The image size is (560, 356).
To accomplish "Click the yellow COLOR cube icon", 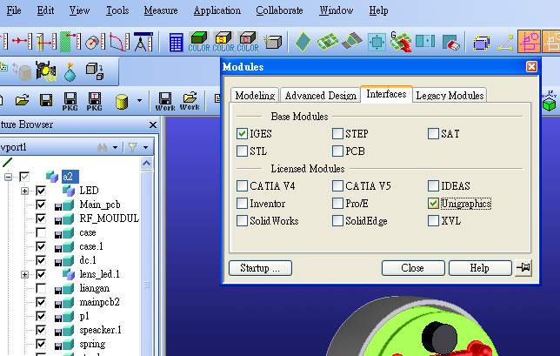I will coord(223,42).
